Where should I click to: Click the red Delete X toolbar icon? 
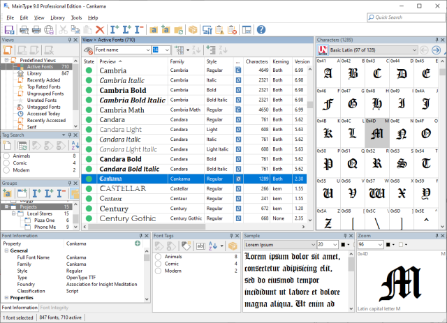[x=100, y=29]
